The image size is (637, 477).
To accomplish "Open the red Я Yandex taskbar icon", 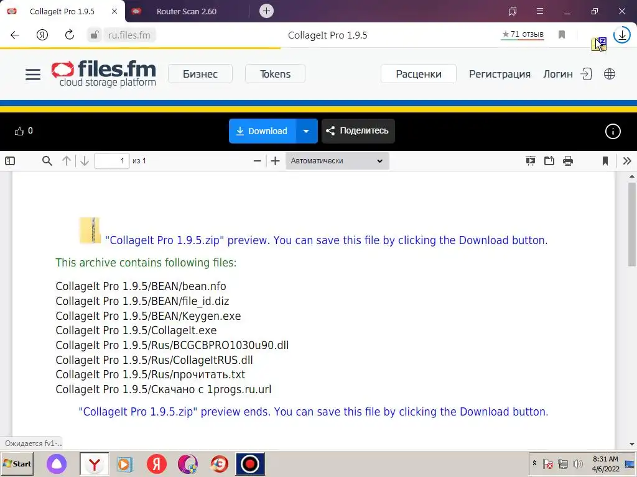I will point(157,464).
